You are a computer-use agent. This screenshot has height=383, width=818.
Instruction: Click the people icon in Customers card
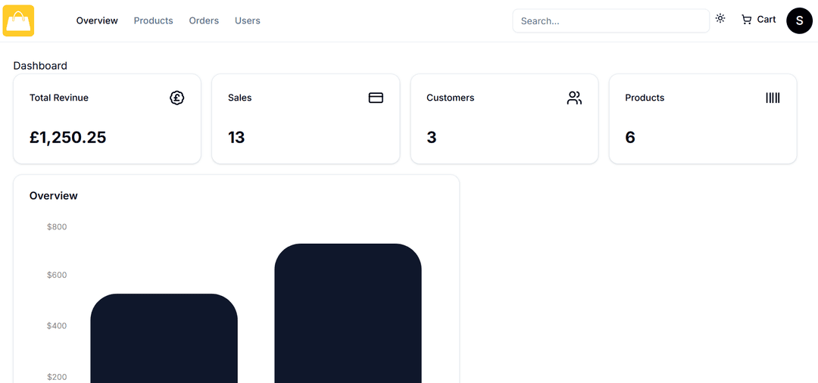click(x=574, y=98)
